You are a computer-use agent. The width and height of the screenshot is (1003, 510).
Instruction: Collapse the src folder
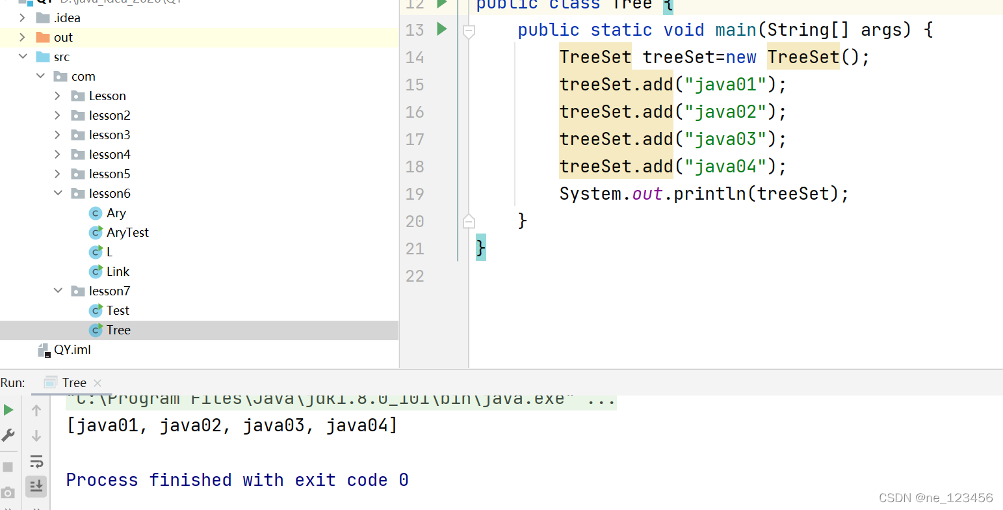pyautogui.click(x=23, y=57)
